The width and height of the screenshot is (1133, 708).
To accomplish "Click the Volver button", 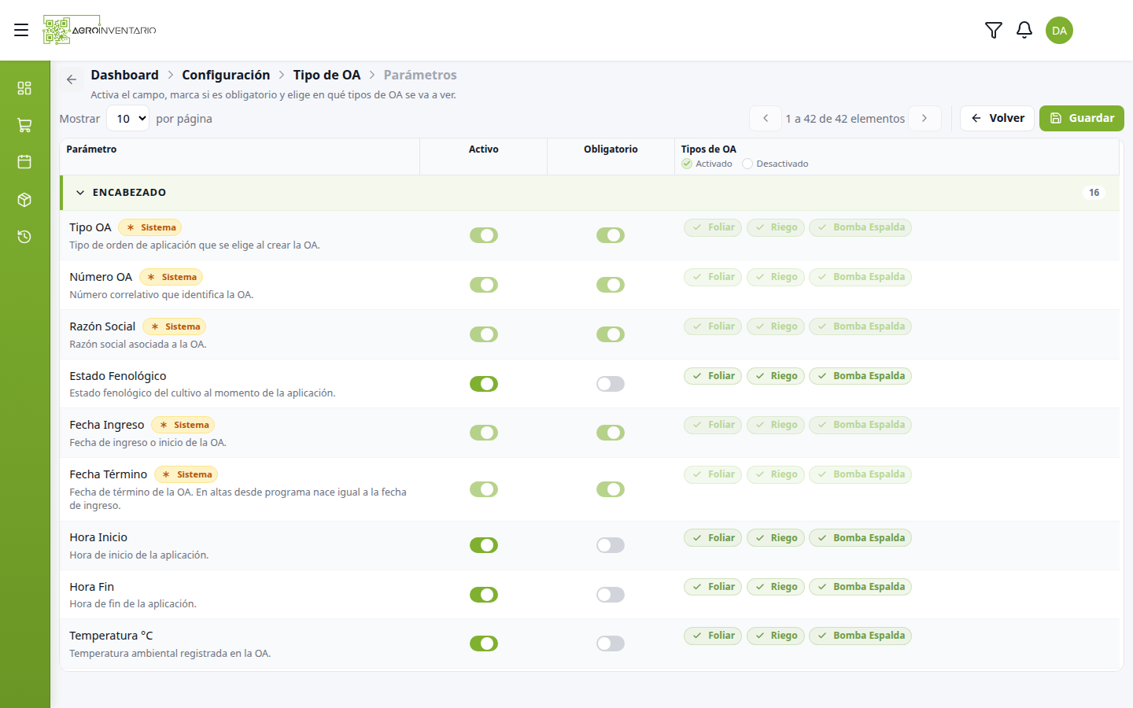I will coord(997,118).
